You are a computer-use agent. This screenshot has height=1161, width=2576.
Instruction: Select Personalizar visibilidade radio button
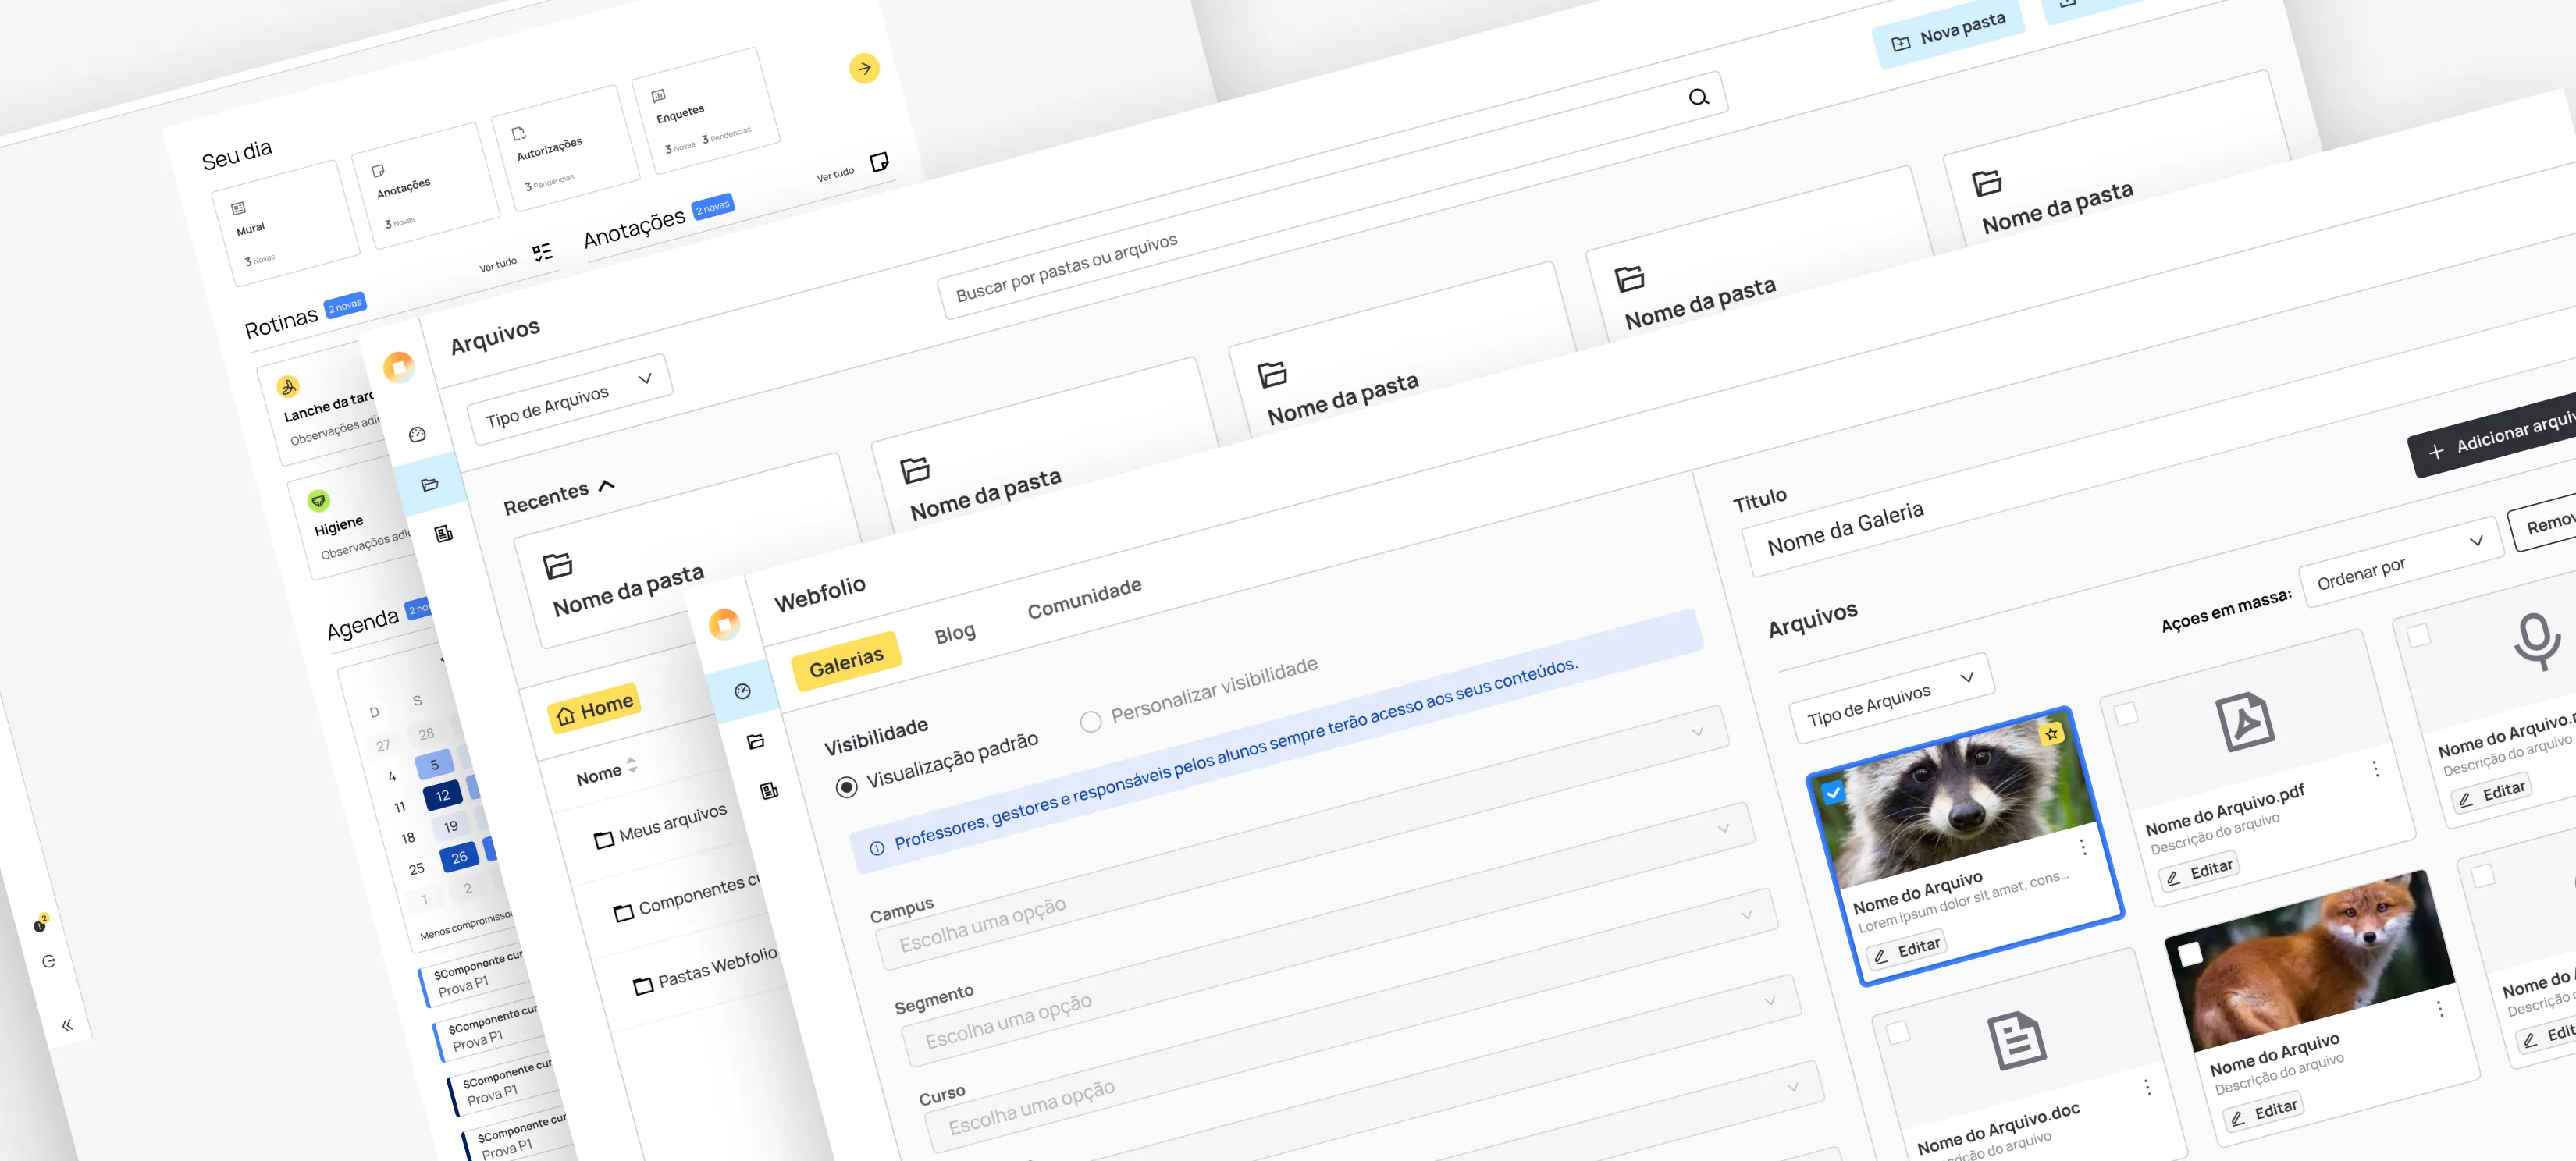1090,722
